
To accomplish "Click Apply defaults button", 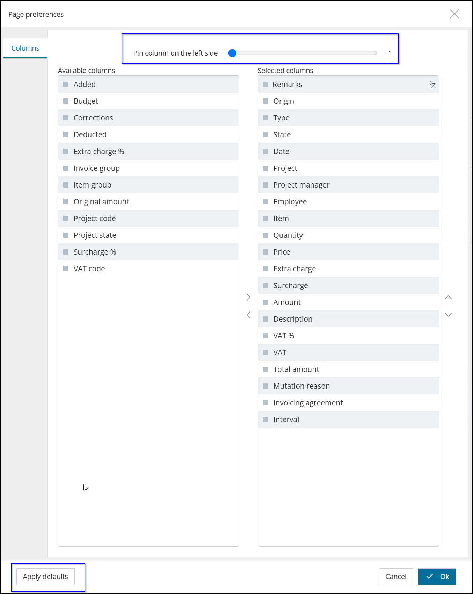I will pyautogui.click(x=45, y=577).
